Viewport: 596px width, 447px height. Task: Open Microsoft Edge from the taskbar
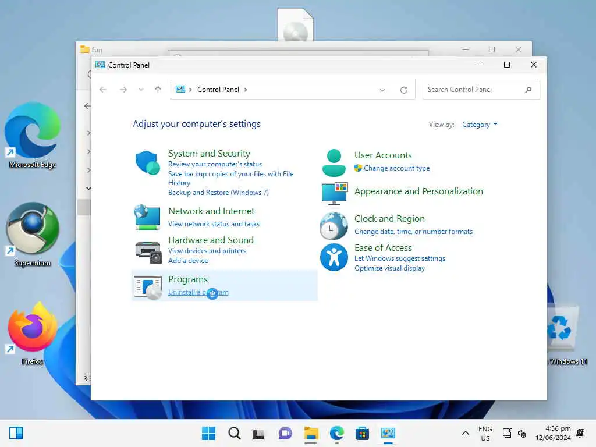tap(337, 433)
